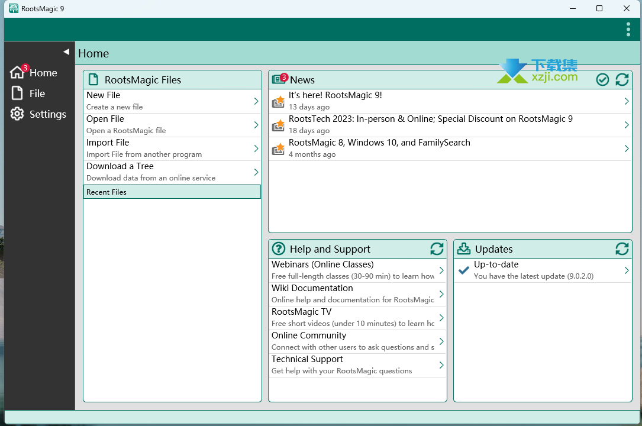The height and width of the screenshot is (426, 642).
Task: Click 'Create a new file' description
Action: [x=115, y=107]
